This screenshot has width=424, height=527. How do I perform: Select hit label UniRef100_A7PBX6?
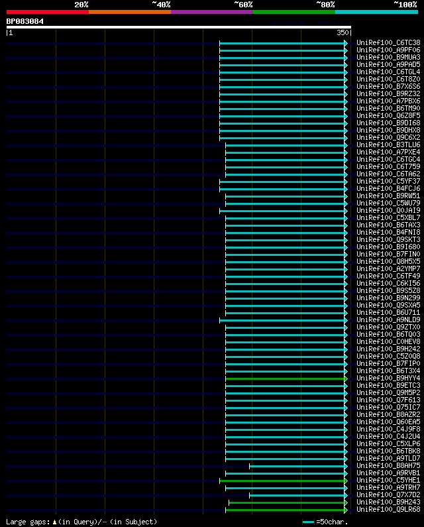point(388,101)
